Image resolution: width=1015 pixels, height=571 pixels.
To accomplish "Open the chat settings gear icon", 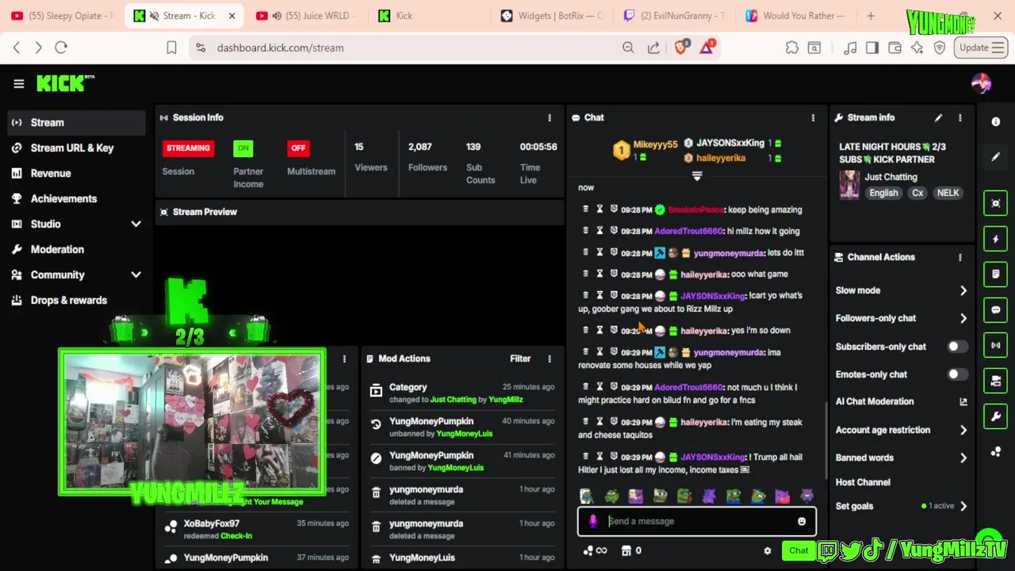I will click(x=767, y=550).
